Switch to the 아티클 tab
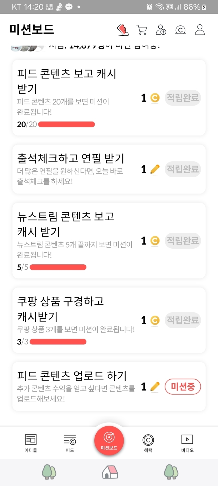The width and height of the screenshot is (218, 486). tap(31, 443)
